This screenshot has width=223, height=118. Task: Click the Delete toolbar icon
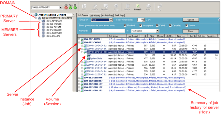(127, 6)
